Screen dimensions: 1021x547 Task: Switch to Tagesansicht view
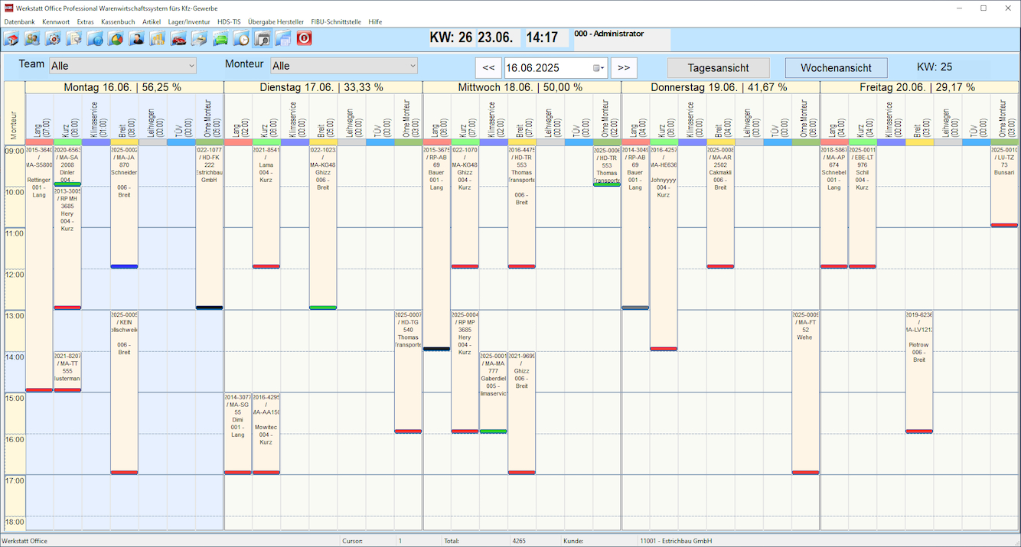point(718,68)
